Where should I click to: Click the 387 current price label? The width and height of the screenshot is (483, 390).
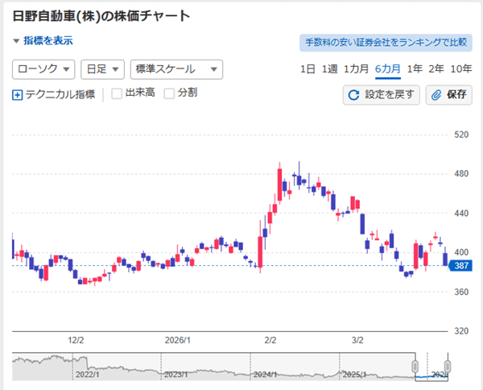[x=460, y=266]
